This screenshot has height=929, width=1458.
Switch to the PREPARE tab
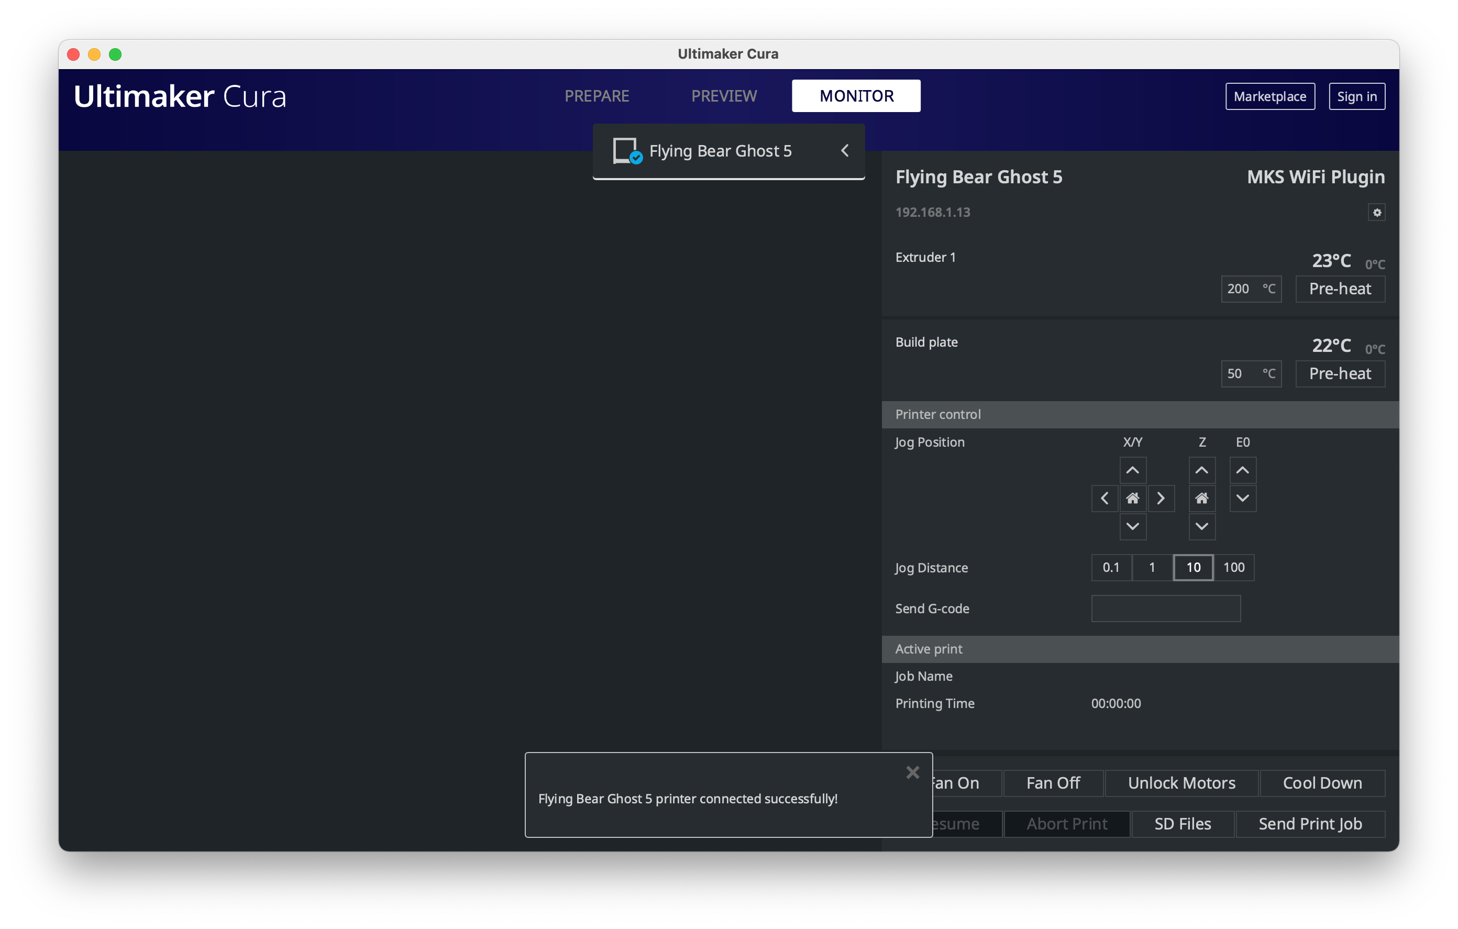click(x=597, y=96)
